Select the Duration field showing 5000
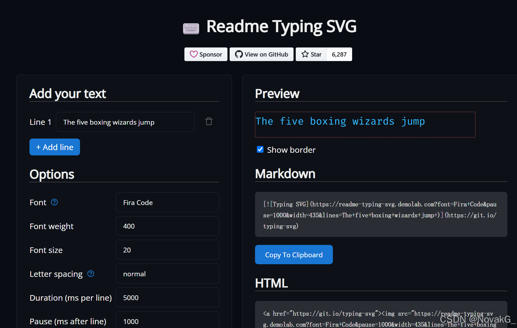The height and width of the screenshot is (328, 517). pyautogui.click(x=167, y=297)
